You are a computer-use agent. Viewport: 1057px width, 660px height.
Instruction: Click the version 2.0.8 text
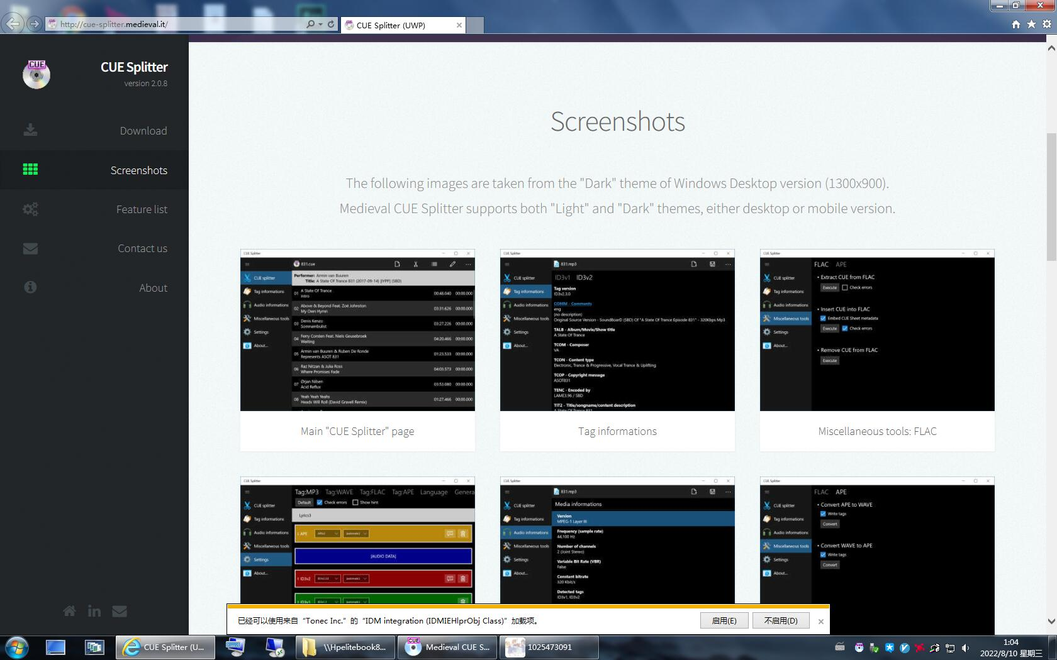coord(145,83)
